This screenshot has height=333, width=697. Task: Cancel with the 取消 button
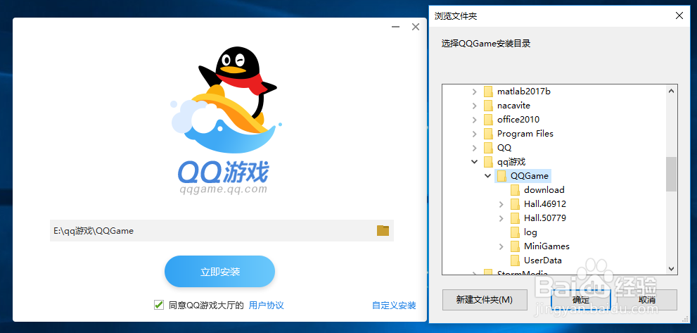(647, 300)
